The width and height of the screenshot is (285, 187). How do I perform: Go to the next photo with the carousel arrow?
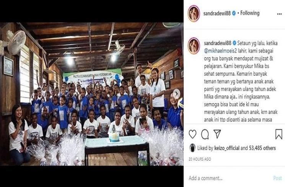(176, 94)
